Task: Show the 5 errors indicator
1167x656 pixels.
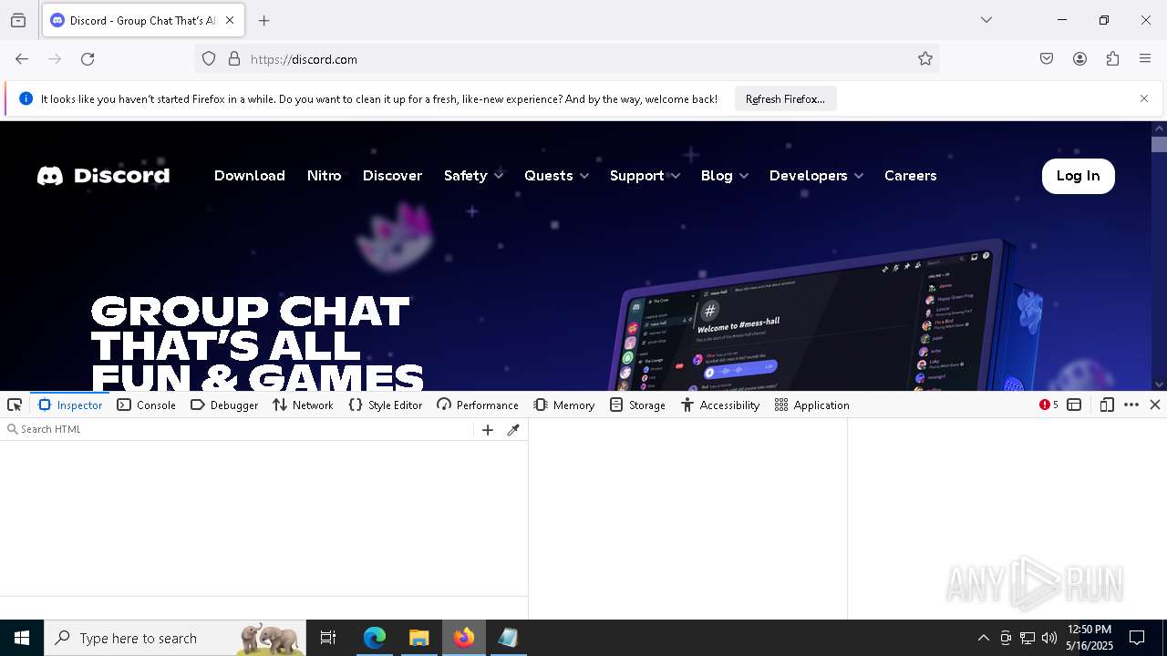Action: coord(1048,405)
